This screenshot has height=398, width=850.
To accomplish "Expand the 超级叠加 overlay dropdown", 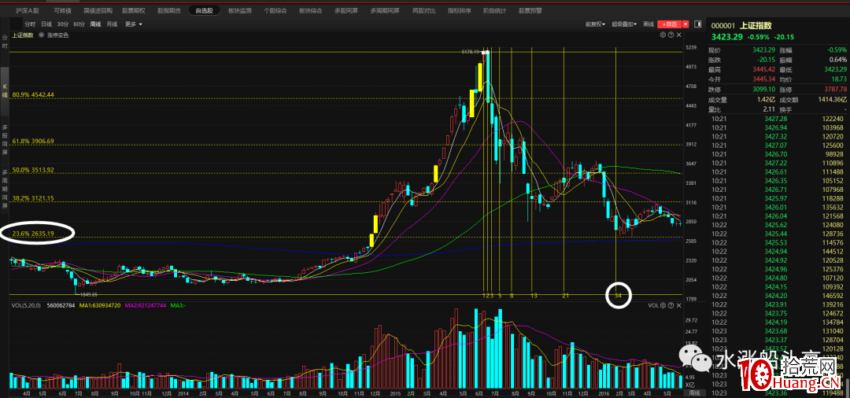I will (x=623, y=24).
